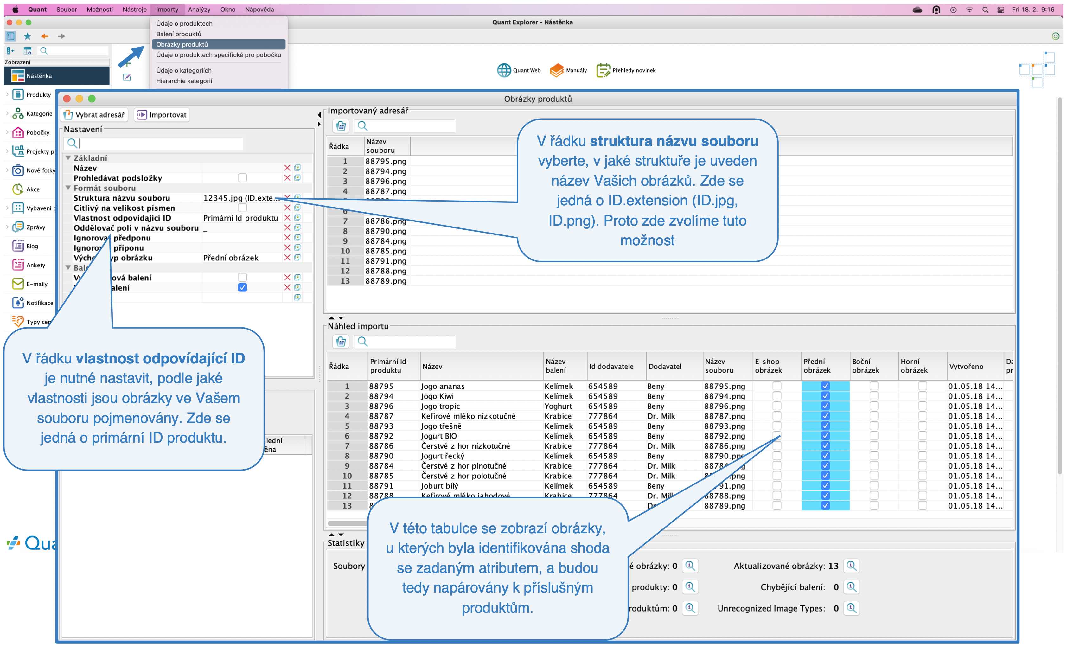Toggle the sidebar panel icon
The width and height of the screenshot is (1067, 647).
tap(10, 36)
